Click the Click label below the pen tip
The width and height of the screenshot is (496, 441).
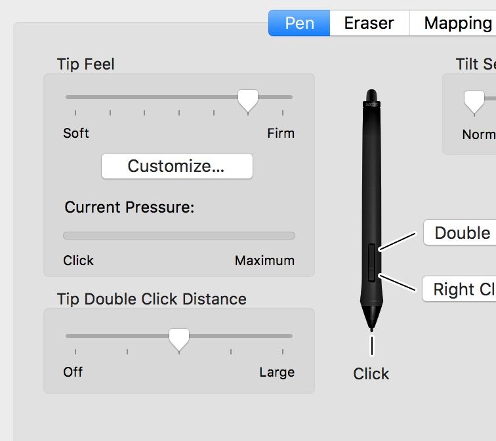click(x=371, y=374)
